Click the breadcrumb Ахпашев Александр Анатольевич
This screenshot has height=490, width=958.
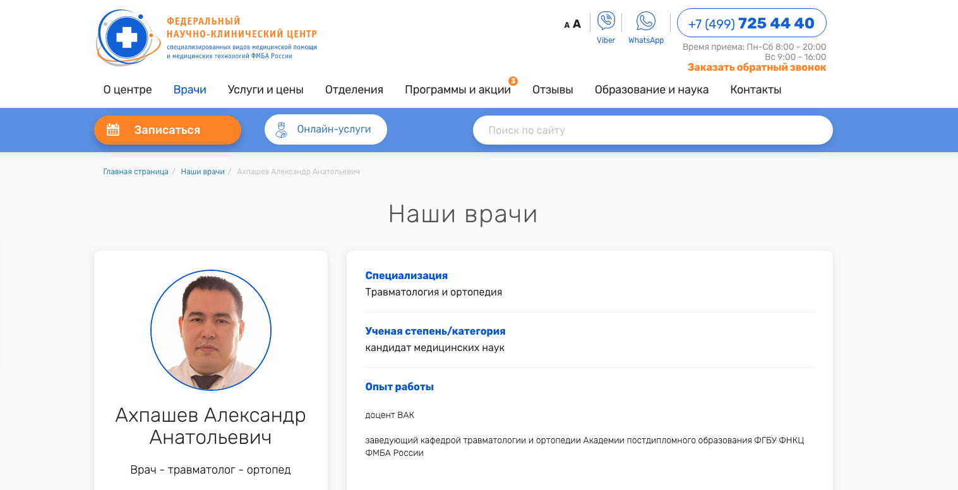click(x=298, y=172)
